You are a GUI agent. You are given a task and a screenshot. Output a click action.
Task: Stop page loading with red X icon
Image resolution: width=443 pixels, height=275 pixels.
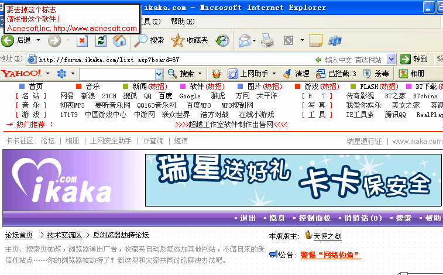(82, 40)
